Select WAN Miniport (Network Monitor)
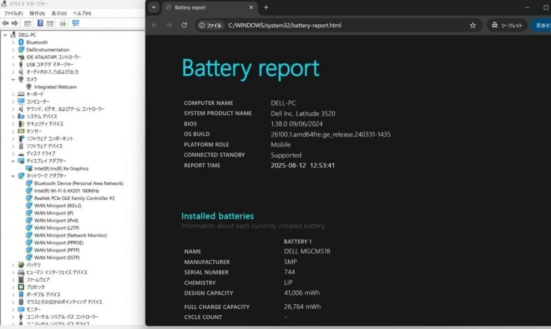The height and width of the screenshot is (329, 551). coord(71,235)
